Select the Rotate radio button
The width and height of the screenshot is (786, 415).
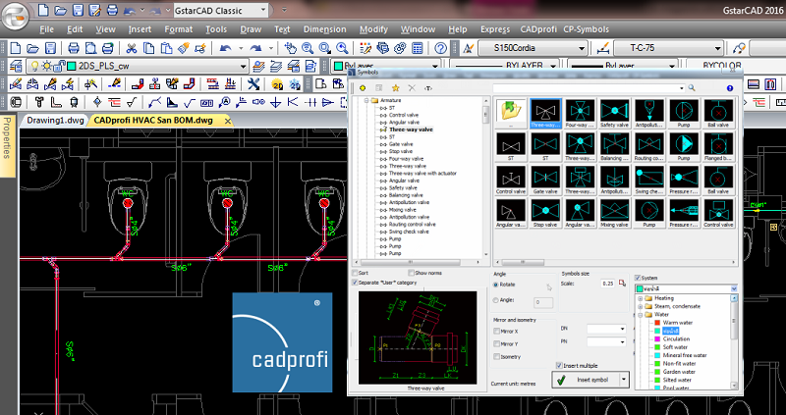[496, 285]
